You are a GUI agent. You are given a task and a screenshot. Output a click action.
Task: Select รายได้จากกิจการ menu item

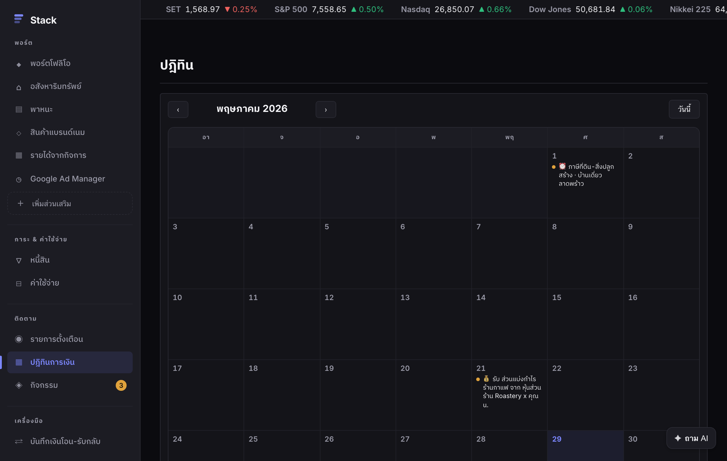point(70,155)
